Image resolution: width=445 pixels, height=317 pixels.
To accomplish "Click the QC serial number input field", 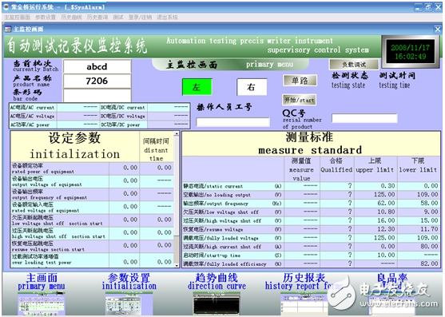I will [364, 118].
